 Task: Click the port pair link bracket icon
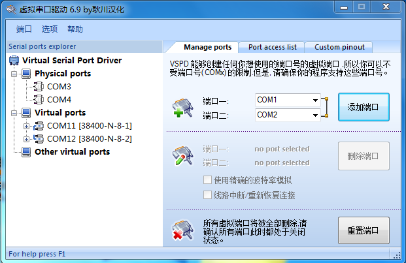325,108
